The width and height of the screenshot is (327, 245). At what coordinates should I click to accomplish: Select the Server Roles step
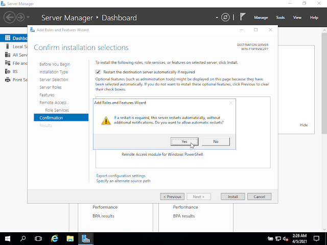coord(51,87)
